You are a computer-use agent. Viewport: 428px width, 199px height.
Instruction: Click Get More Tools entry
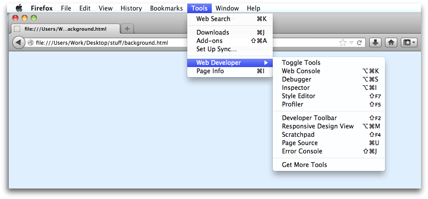(x=304, y=165)
